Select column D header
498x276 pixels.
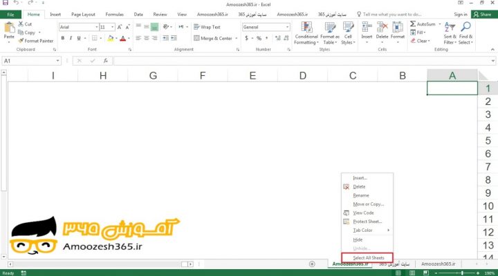pyautogui.click(x=303, y=75)
